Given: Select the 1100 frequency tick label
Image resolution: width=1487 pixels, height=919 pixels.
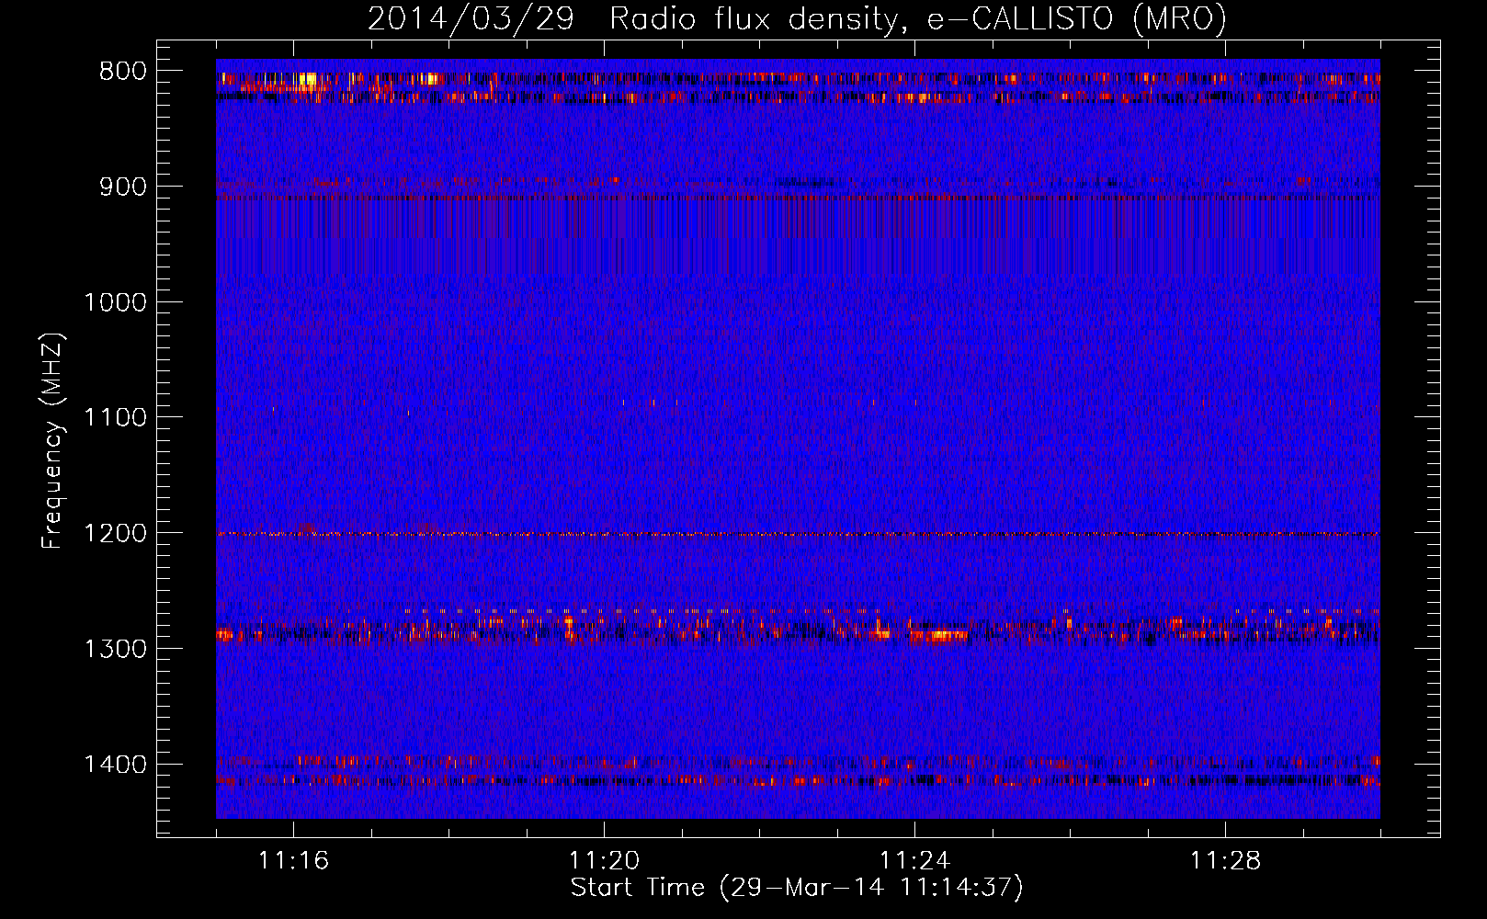Looking at the screenshot, I should pyautogui.click(x=115, y=417).
